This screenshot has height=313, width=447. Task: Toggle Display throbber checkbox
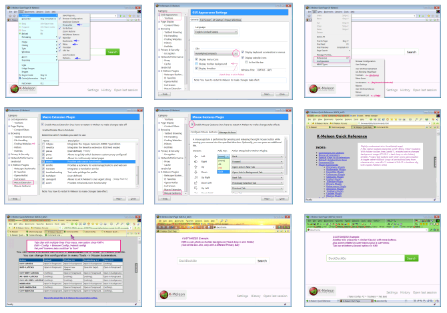point(196,69)
